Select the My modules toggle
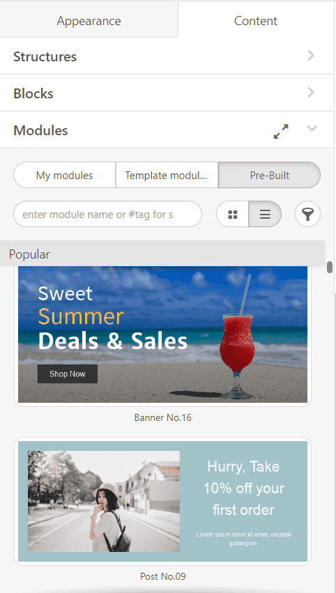336x593 pixels. coord(64,176)
